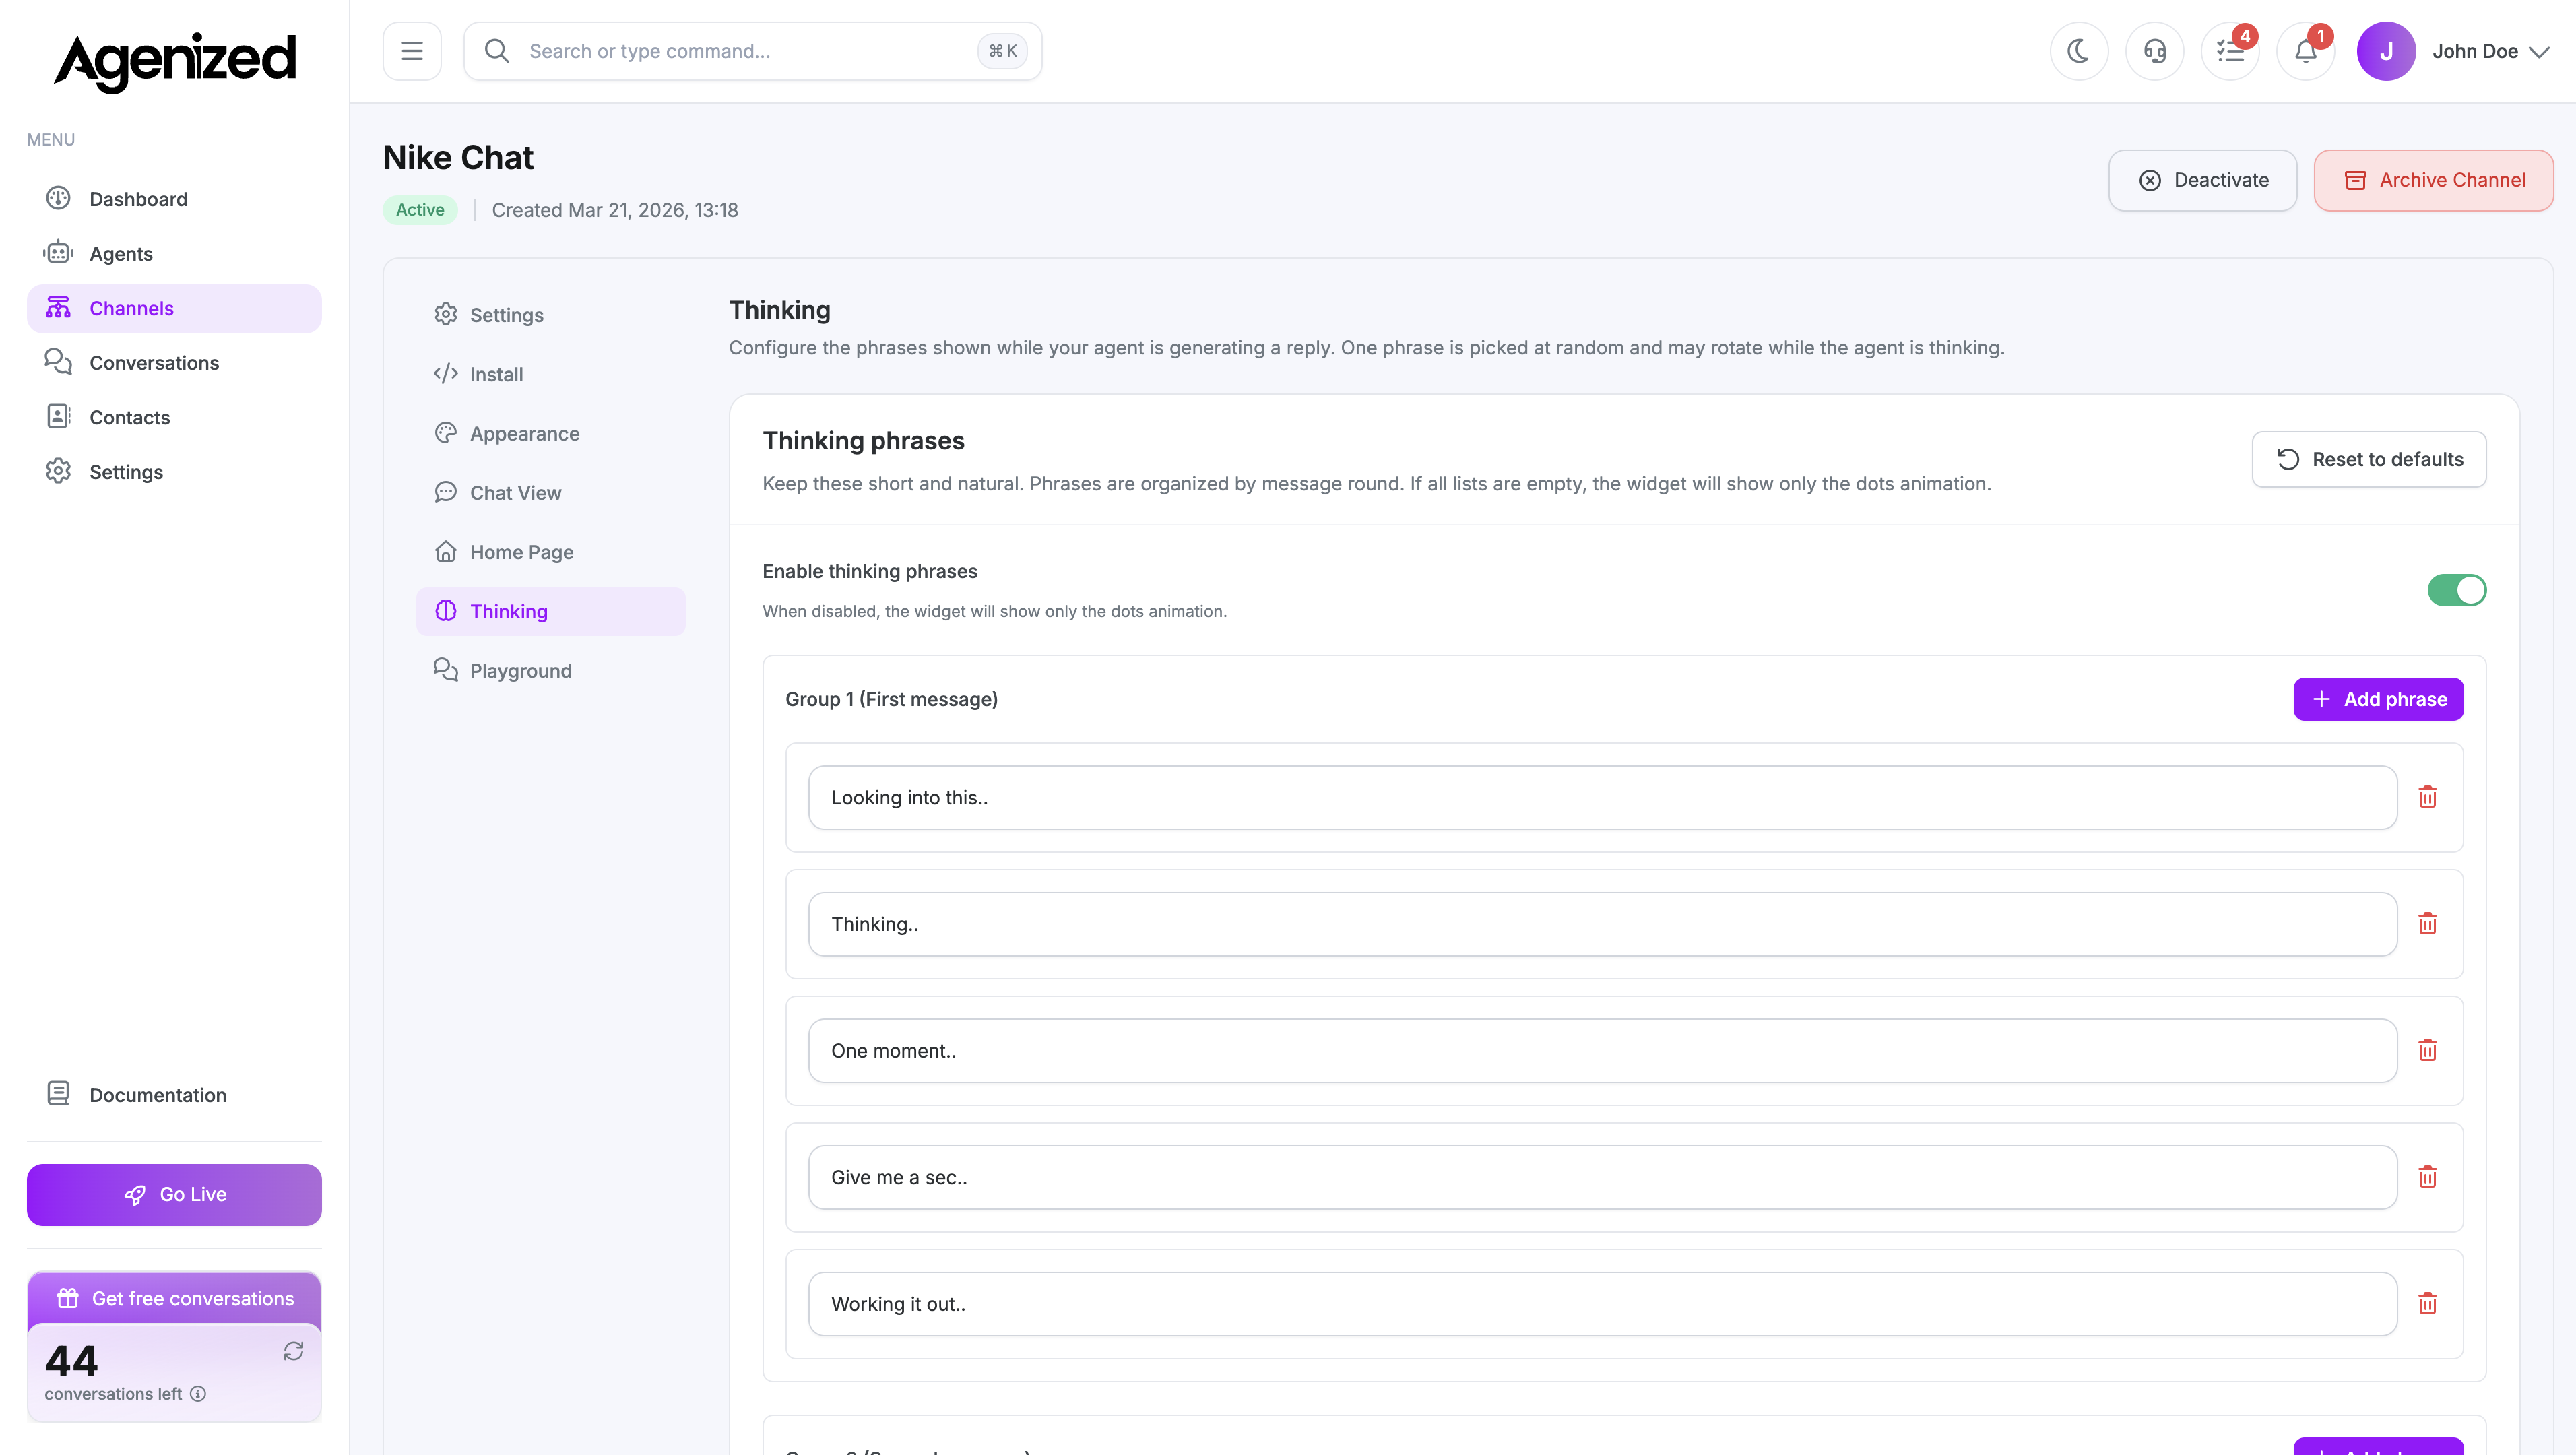This screenshot has height=1455, width=2576.
Task: Select the channel Settings tab
Action: 550,315
